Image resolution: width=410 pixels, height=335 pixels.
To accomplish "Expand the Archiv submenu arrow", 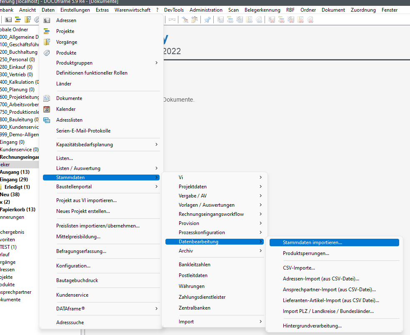I will [x=261, y=250].
